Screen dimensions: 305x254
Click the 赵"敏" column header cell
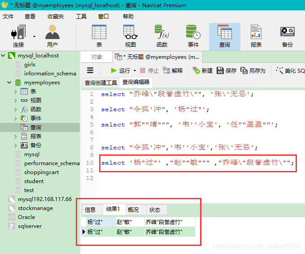click(130, 222)
